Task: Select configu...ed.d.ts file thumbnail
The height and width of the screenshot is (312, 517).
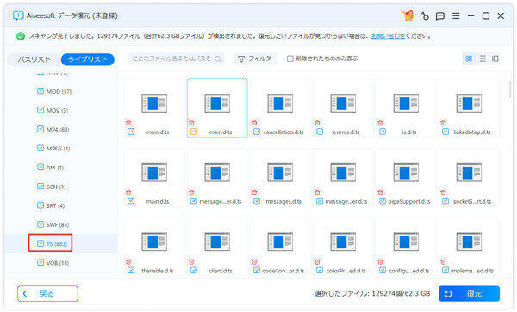Action: pyautogui.click(x=406, y=242)
